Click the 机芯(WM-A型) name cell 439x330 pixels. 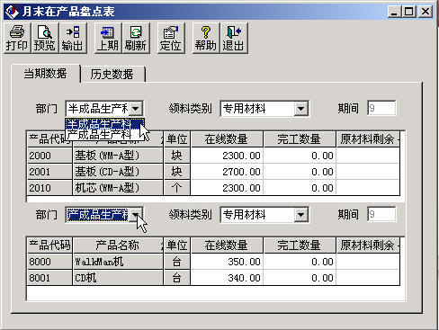(118, 188)
